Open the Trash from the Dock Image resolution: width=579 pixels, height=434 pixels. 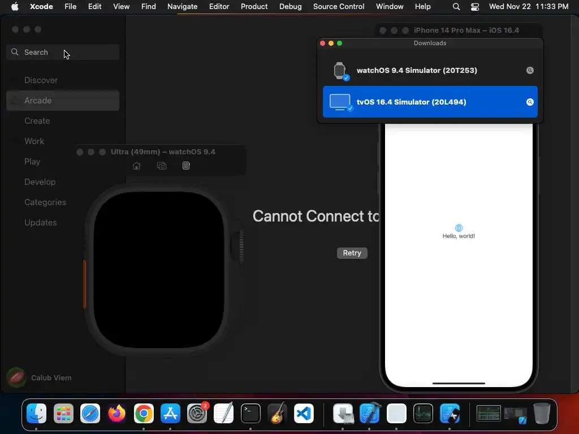point(542,413)
